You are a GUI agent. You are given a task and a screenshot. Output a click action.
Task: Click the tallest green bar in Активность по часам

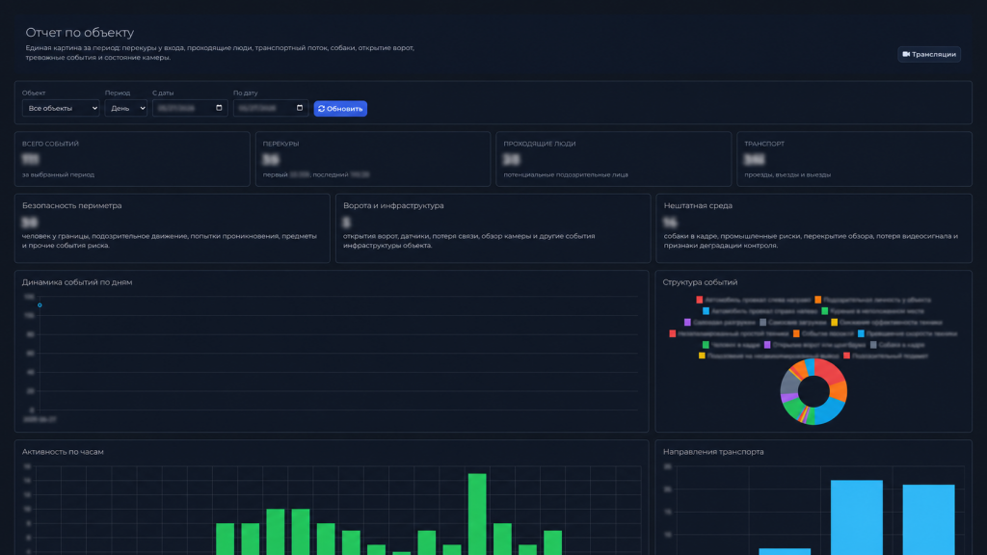pyautogui.click(x=477, y=515)
